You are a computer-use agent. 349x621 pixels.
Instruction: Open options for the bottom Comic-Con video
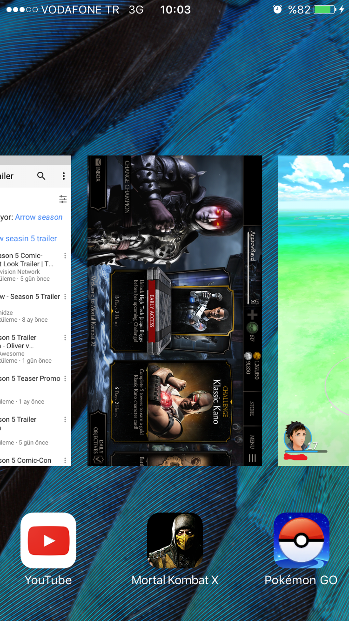pos(65,460)
